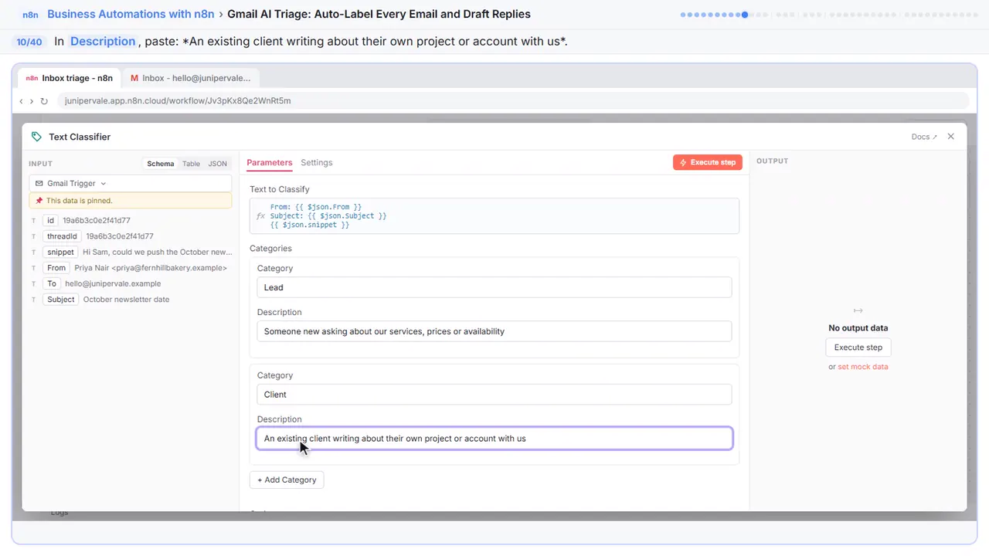This screenshot has width=989, height=556.
Task: Click the Execute step button at top
Action: pyautogui.click(x=708, y=162)
